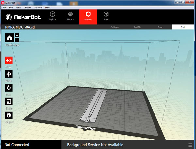Click the Print button
The height and width of the screenshot is (149, 196).
[x=183, y=27]
